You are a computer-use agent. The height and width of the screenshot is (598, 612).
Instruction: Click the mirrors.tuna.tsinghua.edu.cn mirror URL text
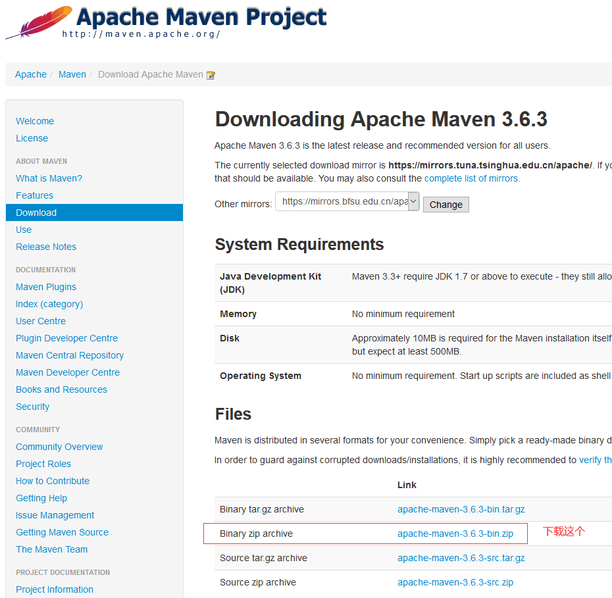490,165
